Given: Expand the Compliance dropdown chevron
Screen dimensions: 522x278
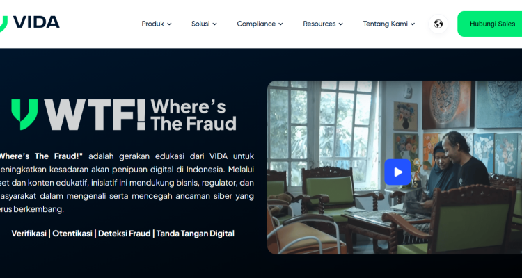Looking at the screenshot, I should [x=280, y=24].
